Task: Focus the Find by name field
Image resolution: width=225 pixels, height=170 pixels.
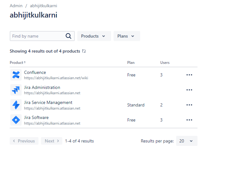Action: coord(42,36)
